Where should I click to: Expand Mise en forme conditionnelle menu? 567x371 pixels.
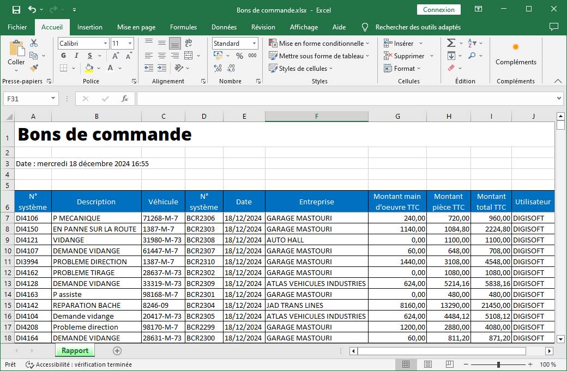[x=367, y=44]
